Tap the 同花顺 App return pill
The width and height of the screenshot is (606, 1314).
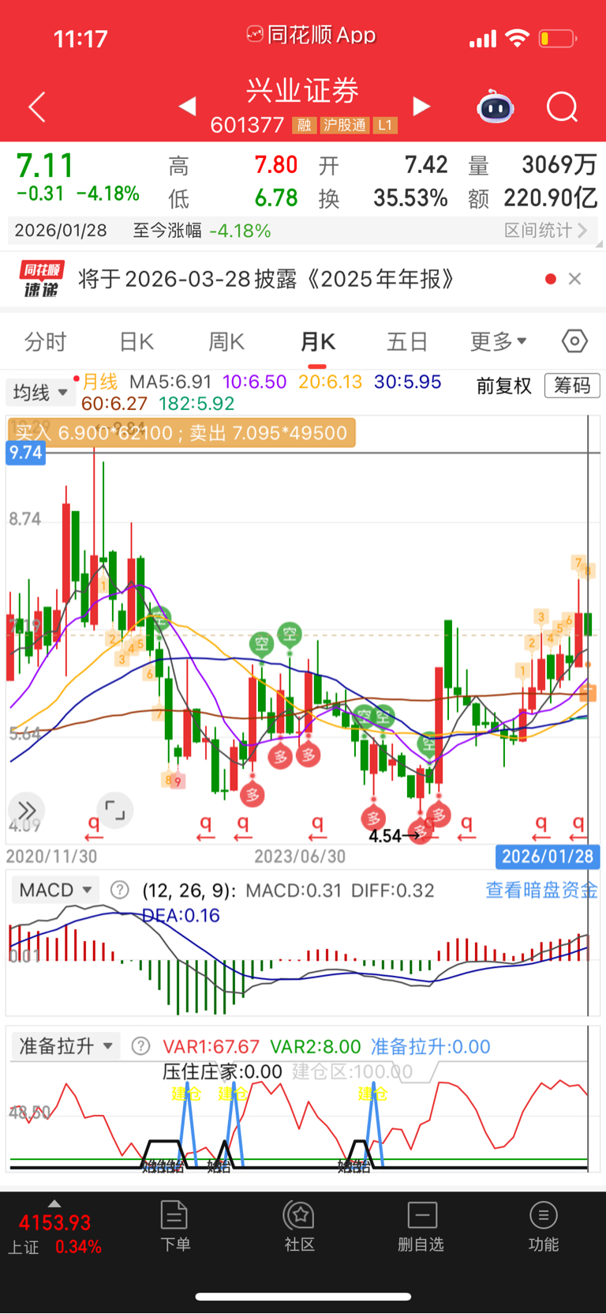point(311,35)
